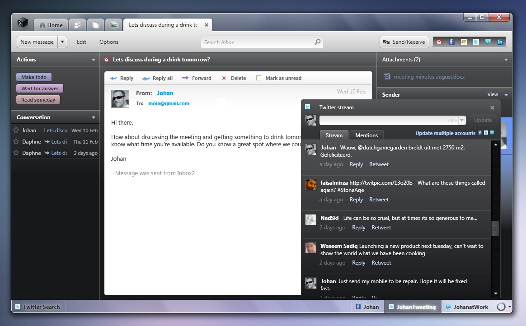Open the tweet box dropdown arrow

pyautogui.click(x=462, y=120)
